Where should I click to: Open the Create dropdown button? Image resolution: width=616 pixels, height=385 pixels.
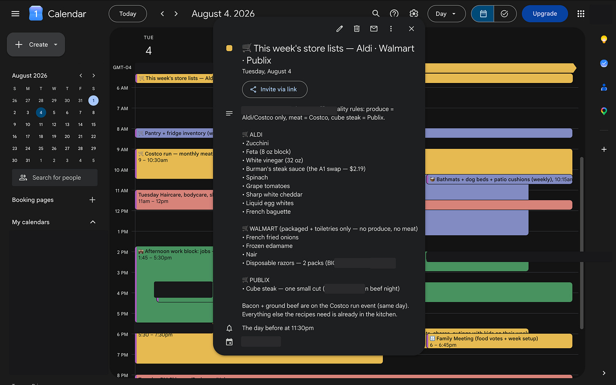(36, 44)
